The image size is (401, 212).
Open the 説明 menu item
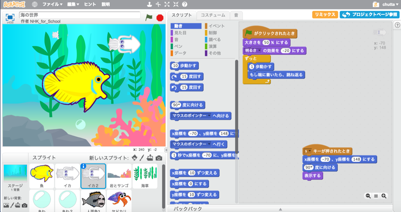pos(106,4)
